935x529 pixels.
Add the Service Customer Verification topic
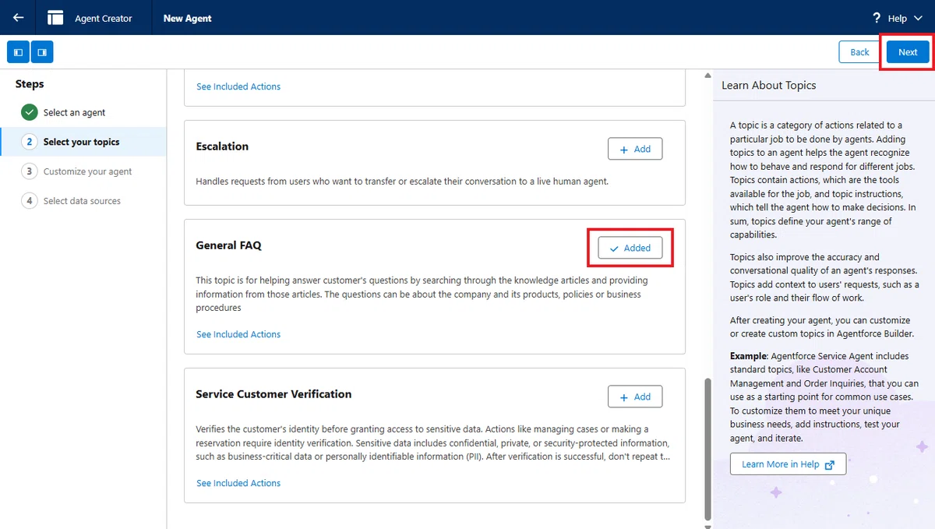635,397
